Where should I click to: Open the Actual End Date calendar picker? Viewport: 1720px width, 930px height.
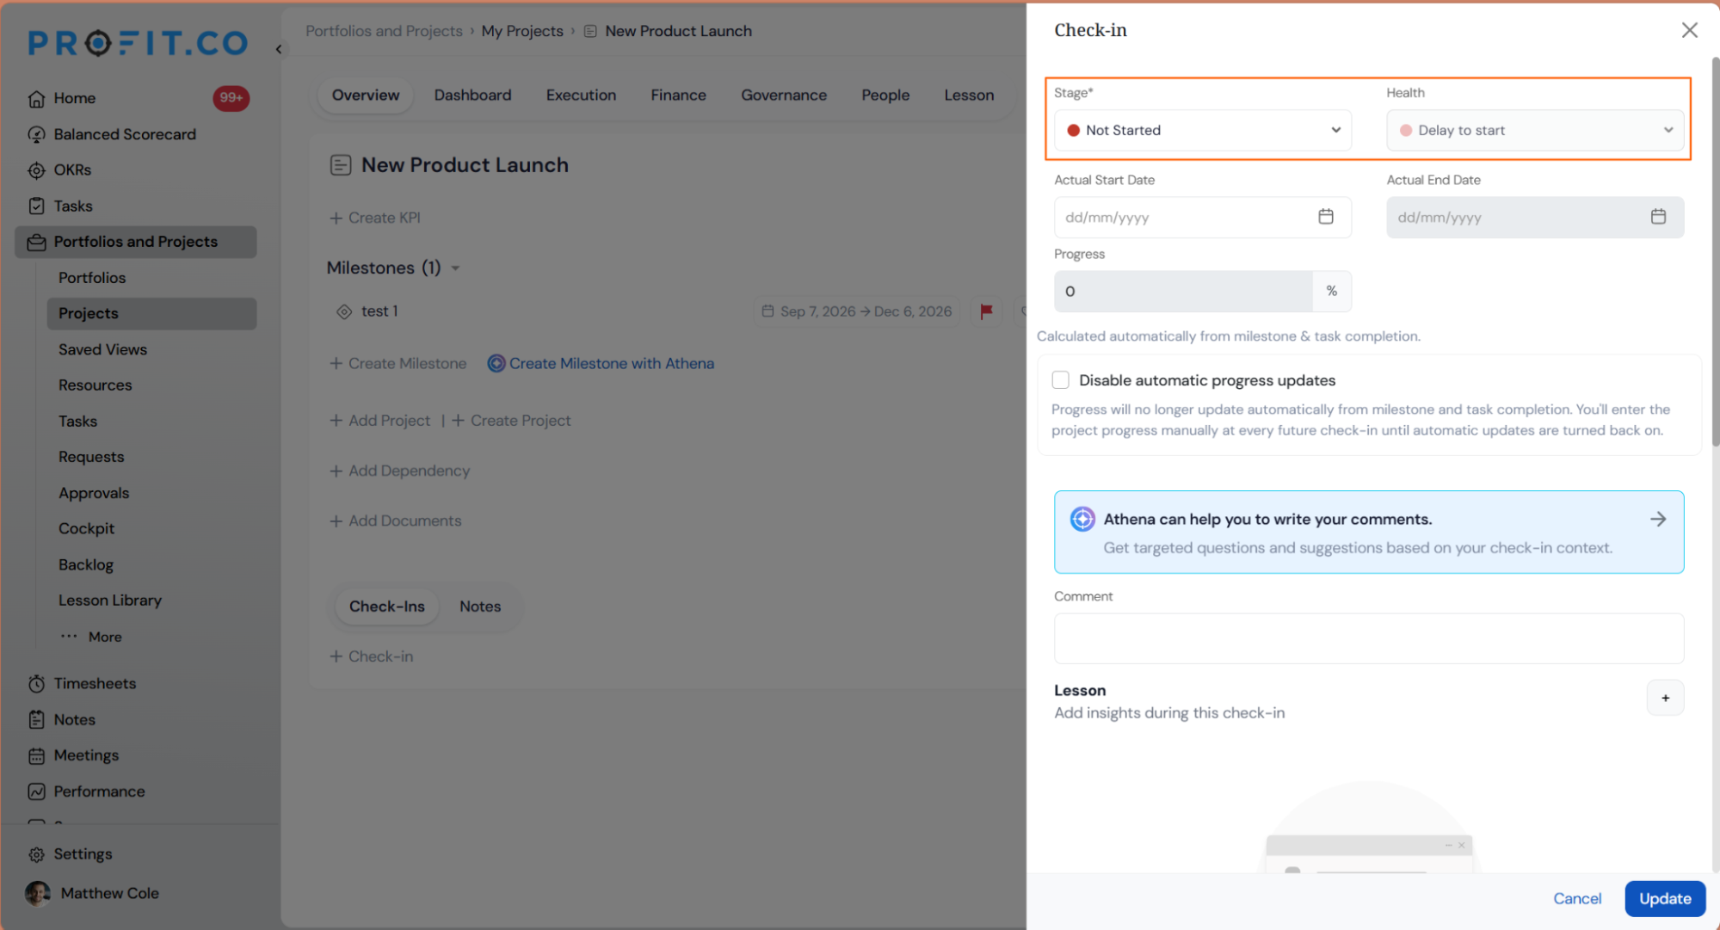(1658, 217)
